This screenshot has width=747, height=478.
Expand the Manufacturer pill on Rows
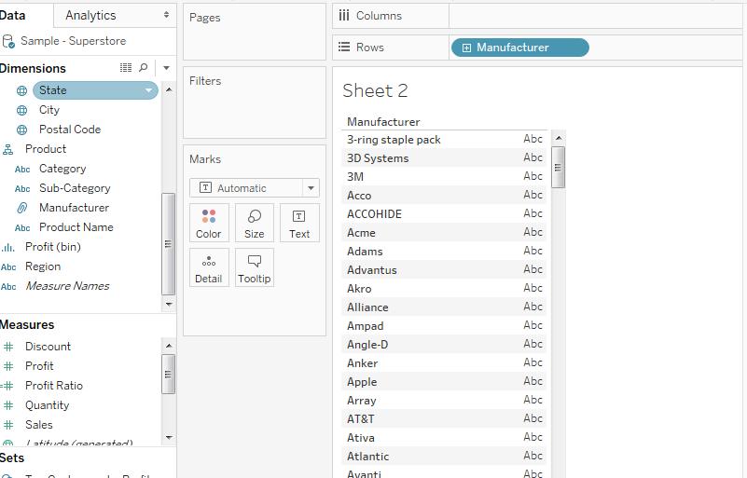coord(466,48)
